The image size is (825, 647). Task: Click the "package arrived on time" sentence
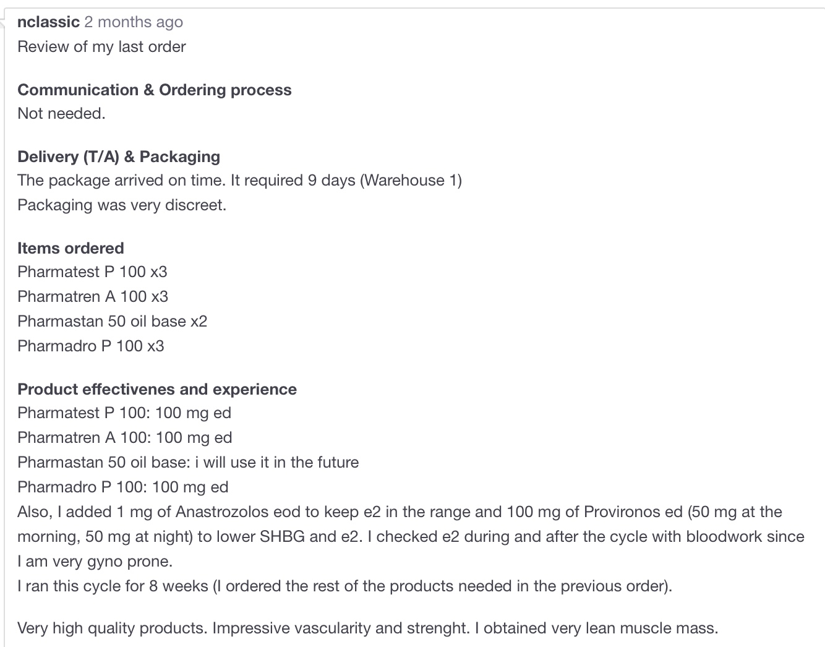239,181
